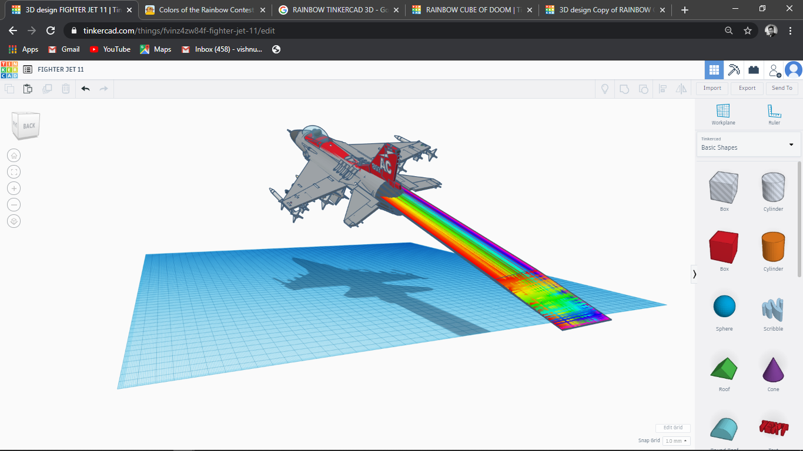Open the YouTube bookmark

[x=111, y=49]
